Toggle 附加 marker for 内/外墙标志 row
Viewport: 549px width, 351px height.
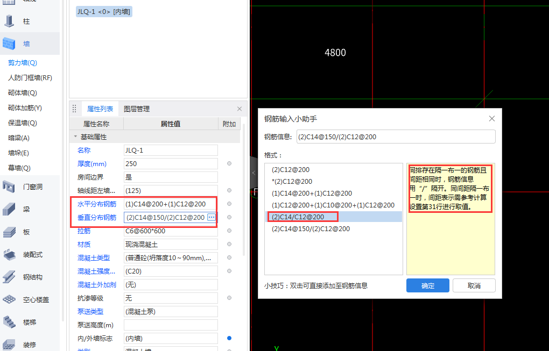(229, 338)
